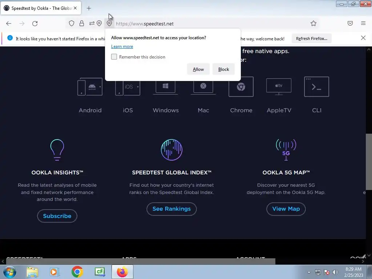The width and height of the screenshot is (372, 279).
Task: Open Windows Explorer from the taskbar
Action: (32, 272)
